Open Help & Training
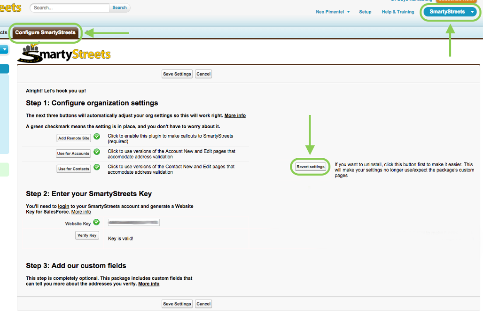 pos(398,12)
